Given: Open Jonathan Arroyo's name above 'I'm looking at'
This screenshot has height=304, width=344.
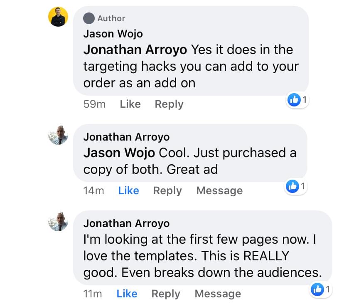Looking at the screenshot, I should [127, 224].
